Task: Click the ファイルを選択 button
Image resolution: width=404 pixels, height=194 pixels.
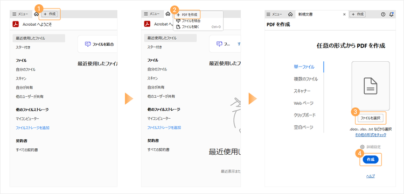Action: [x=371, y=118]
